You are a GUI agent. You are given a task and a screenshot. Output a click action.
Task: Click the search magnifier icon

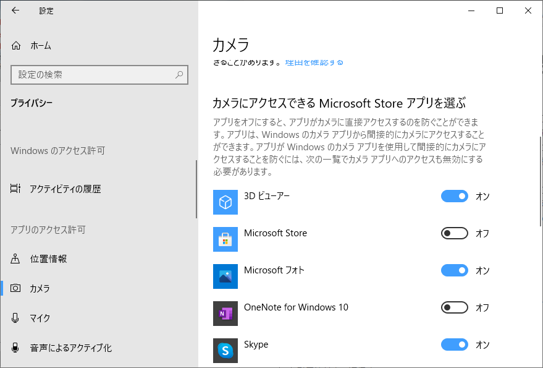coord(179,75)
